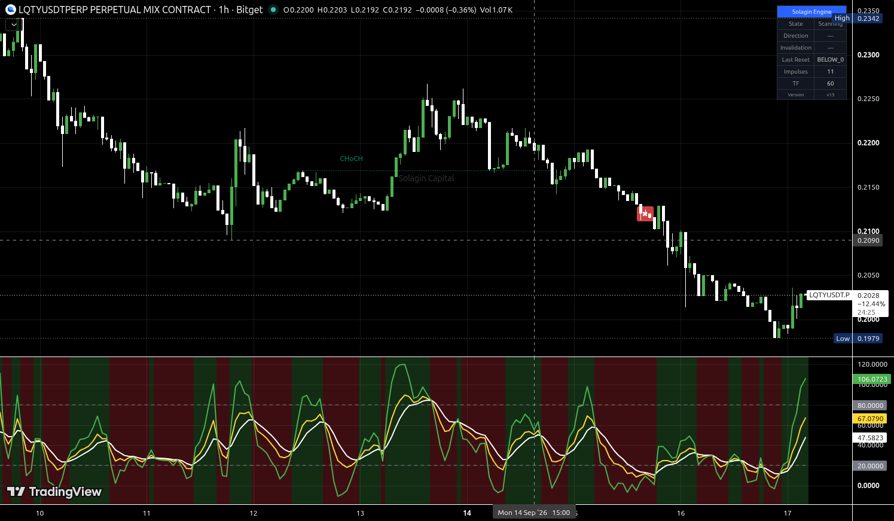Click the 0.2200 price axis label

click(868, 144)
